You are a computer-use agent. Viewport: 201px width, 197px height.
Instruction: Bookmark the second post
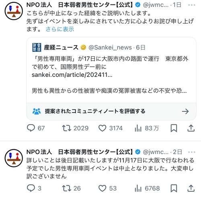point(174,188)
